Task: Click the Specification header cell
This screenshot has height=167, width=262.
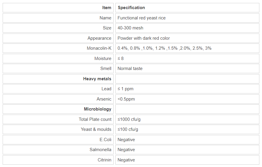Action: click(131, 8)
